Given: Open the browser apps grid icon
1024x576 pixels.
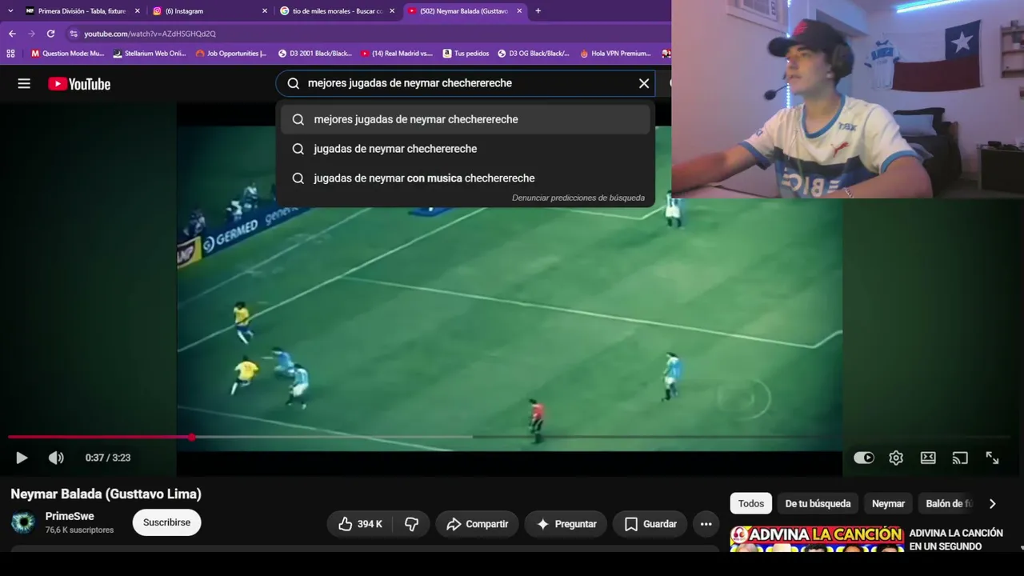Looking at the screenshot, I should (x=10, y=54).
